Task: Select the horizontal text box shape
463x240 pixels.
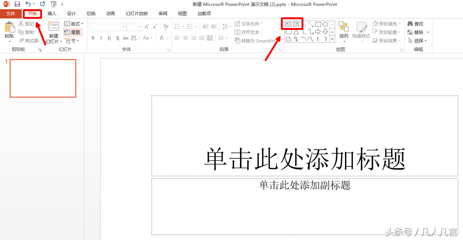Action: click(x=289, y=24)
